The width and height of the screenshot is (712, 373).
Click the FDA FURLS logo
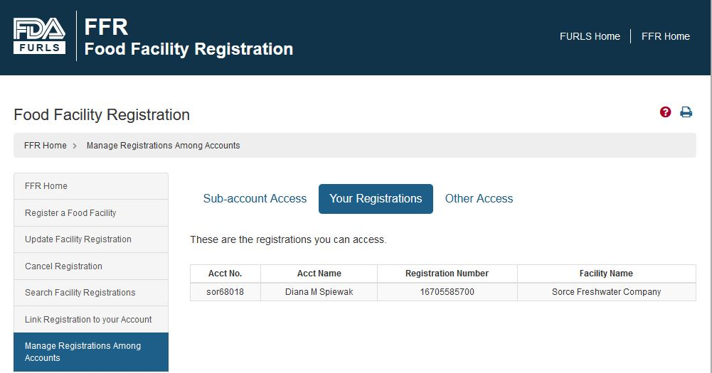click(x=40, y=36)
